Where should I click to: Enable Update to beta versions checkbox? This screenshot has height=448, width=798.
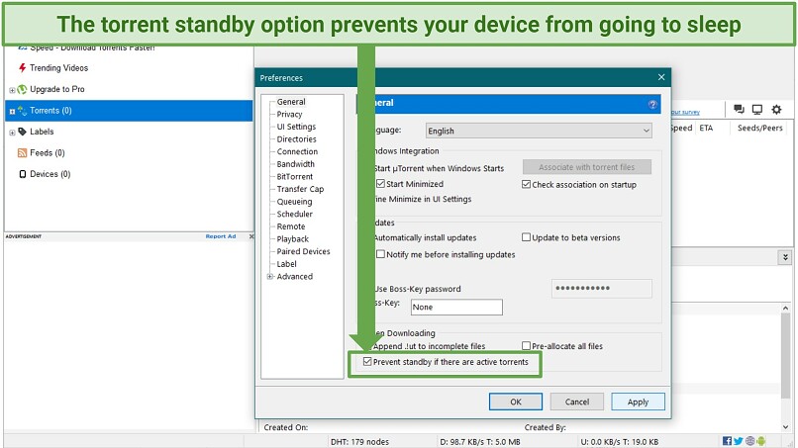[x=527, y=237]
